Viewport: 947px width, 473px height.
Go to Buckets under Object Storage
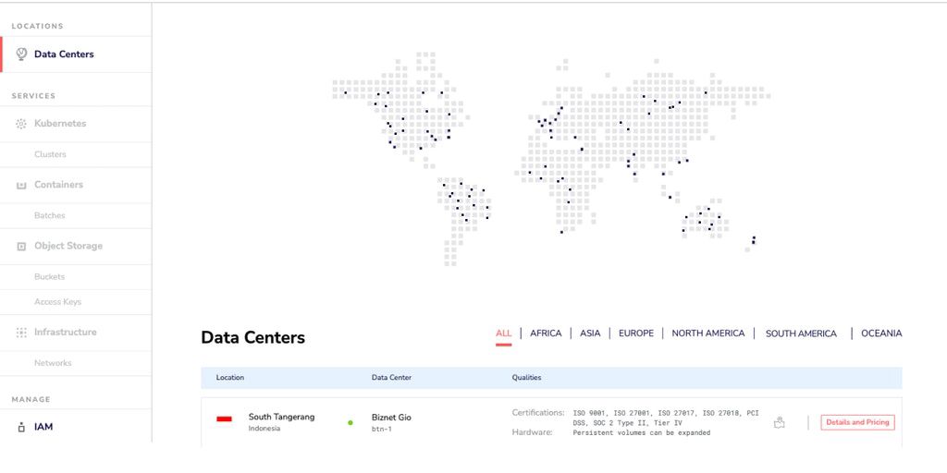[x=50, y=277]
